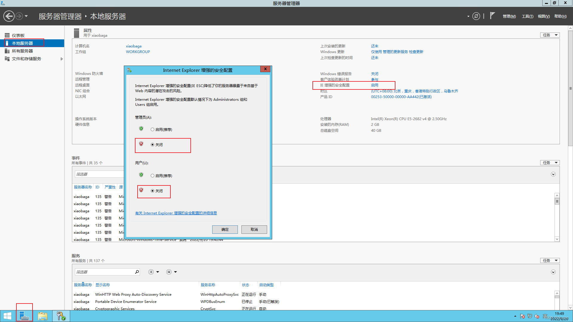Click the Windows Start button
This screenshot has width=573, height=322.
pyautogui.click(x=7, y=316)
